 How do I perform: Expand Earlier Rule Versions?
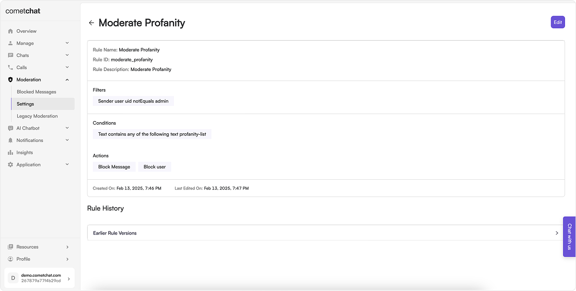[x=326, y=233]
